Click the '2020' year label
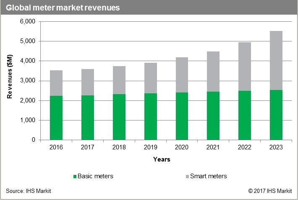Viewport: 298px width, 200px height. click(x=182, y=147)
